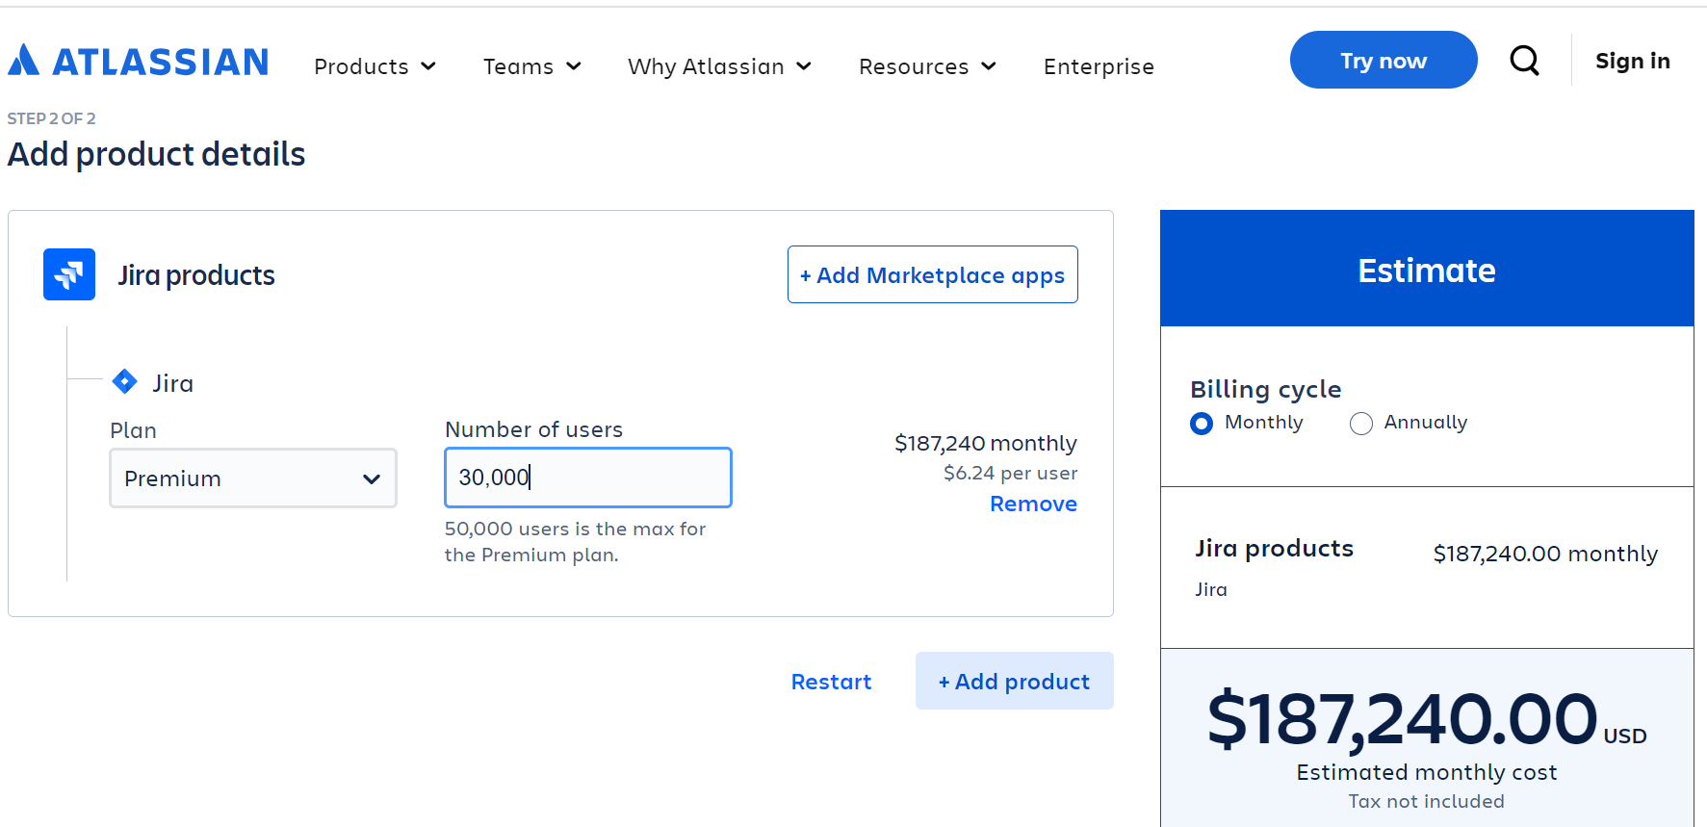Click the Add product details heading

click(x=156, y=154)
